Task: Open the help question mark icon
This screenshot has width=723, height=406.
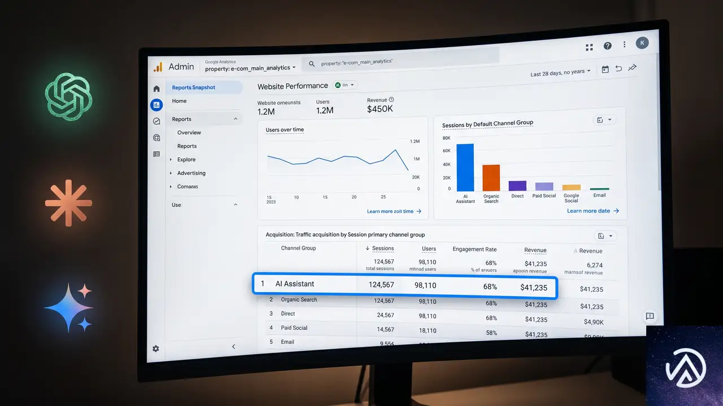Action: 608,46
